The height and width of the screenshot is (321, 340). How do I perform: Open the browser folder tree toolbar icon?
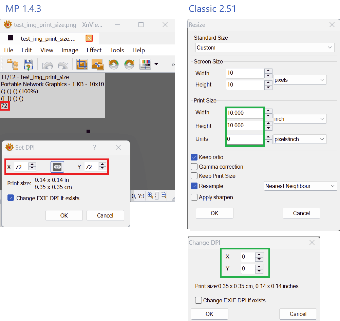click(x=13, y=64)
